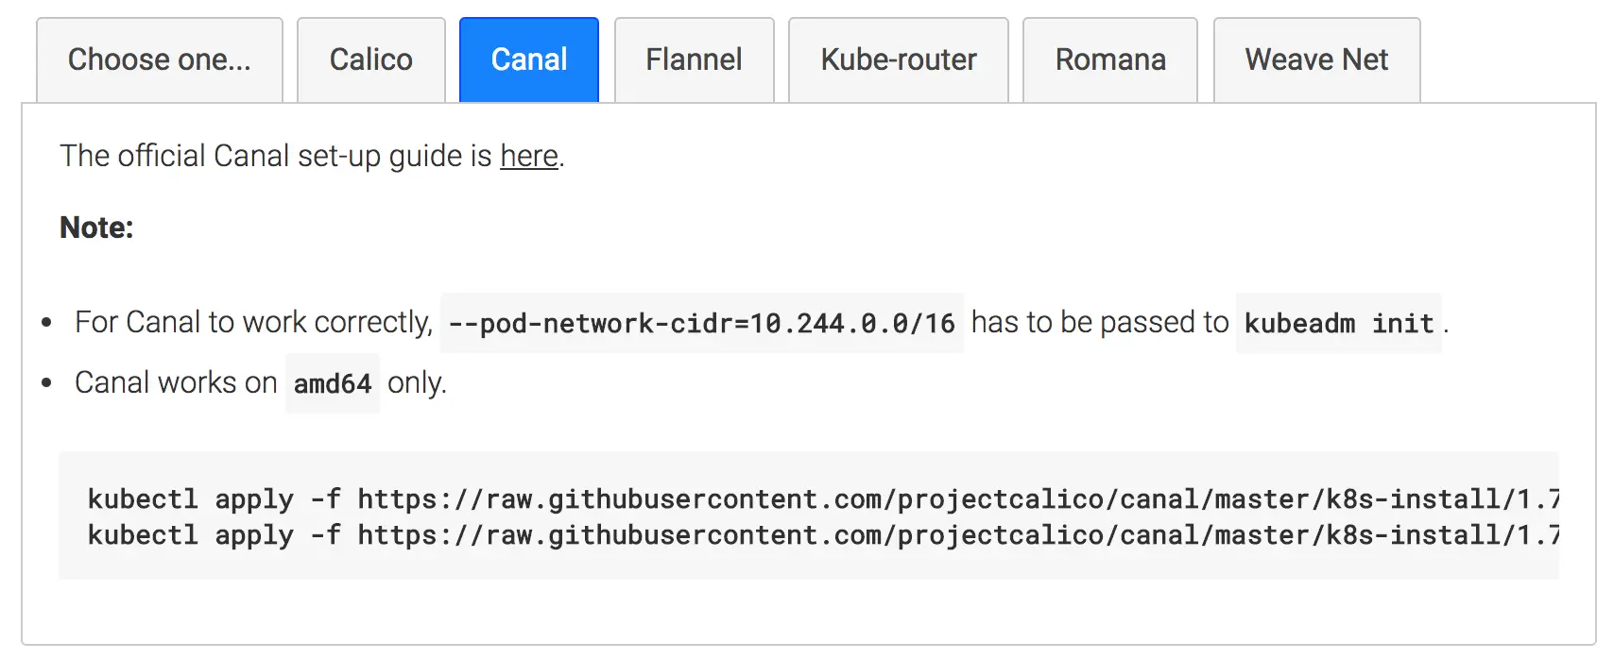1614x659 pixels.
Task: Select the Weave Net tab
Action: pos(1315,59)
